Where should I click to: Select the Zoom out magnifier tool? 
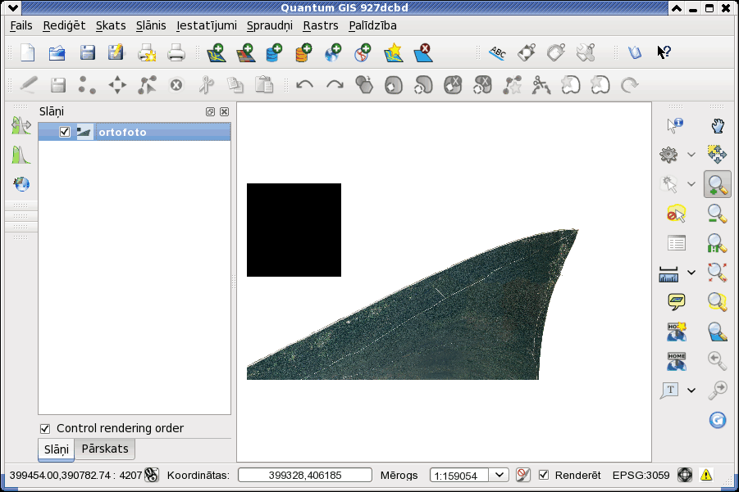coord(718,214)
